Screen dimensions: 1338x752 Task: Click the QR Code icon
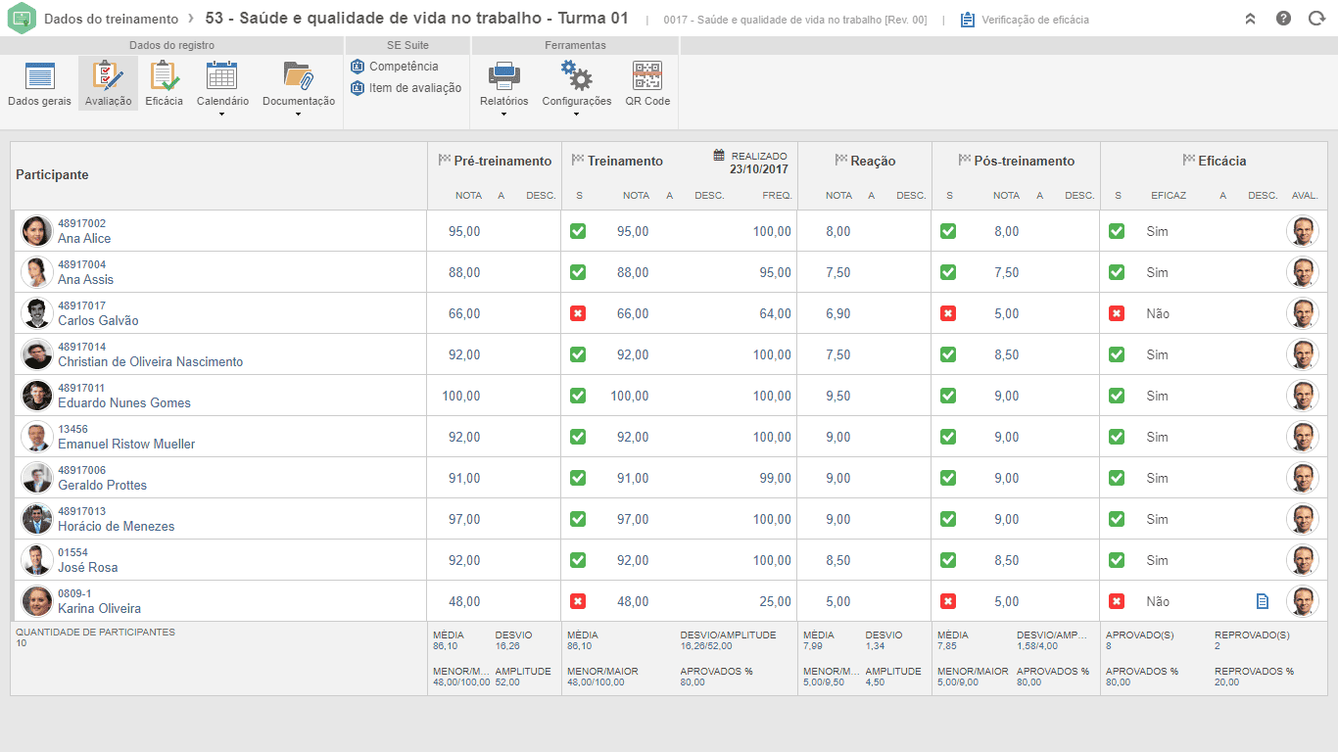(x=647, y=76)
